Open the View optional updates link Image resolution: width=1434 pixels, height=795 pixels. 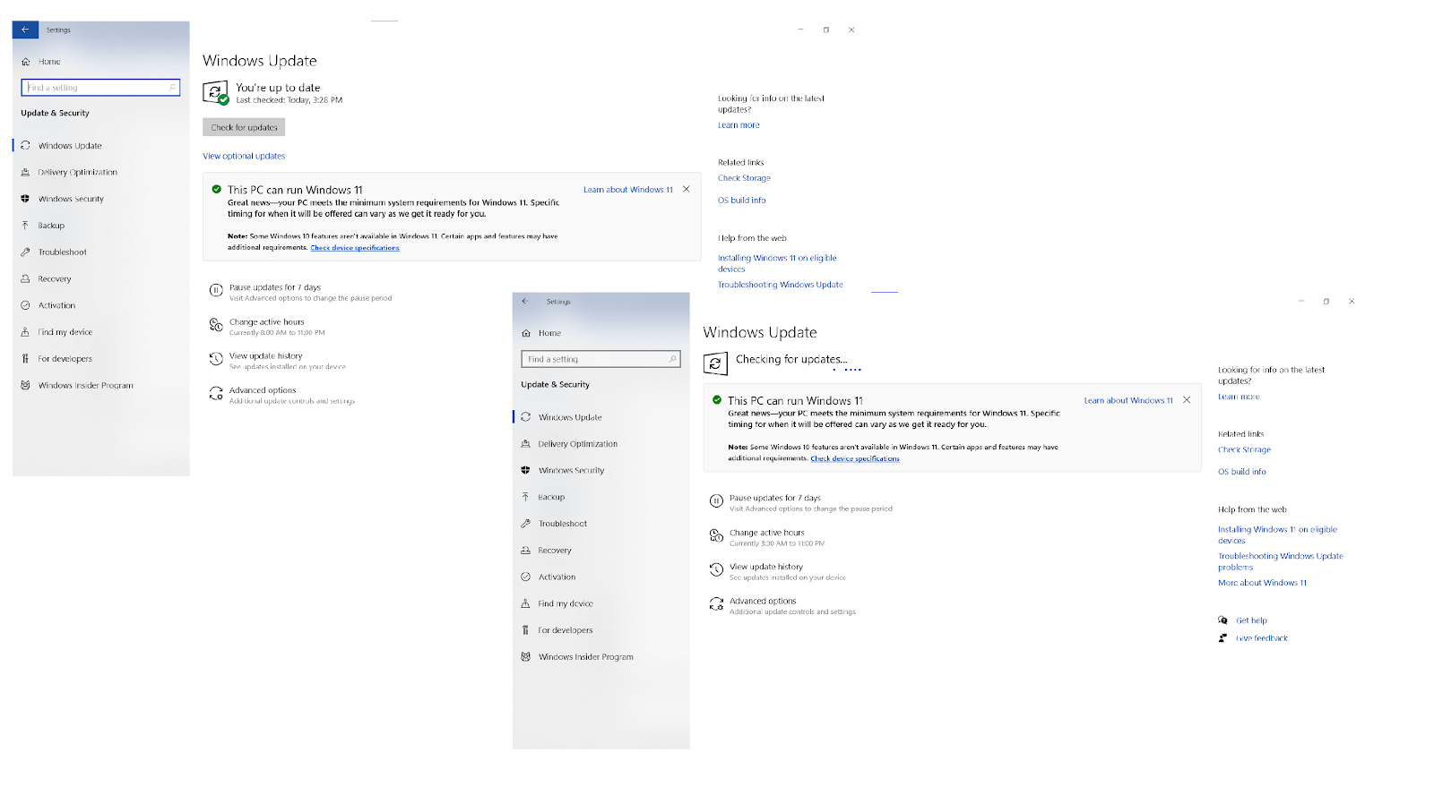(244, 156)
